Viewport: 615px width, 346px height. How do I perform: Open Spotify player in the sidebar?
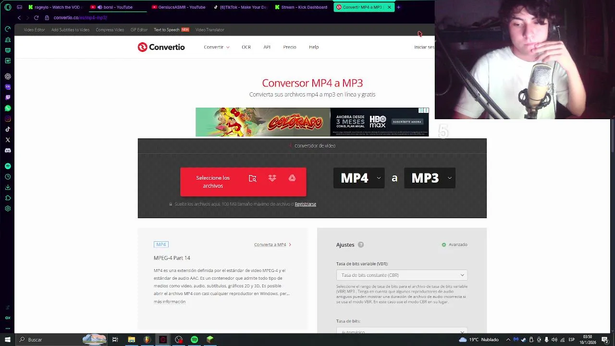tap(8, 166)
